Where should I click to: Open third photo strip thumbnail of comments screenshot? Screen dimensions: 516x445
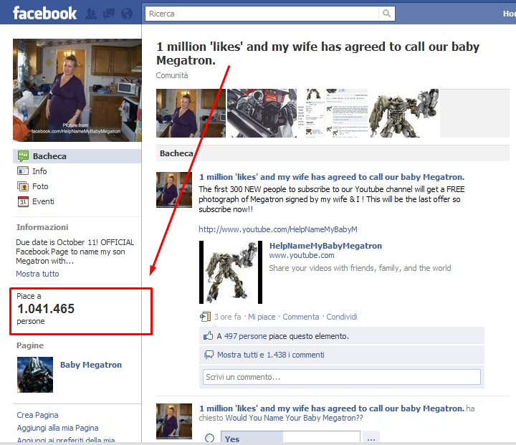pyautogui.click(x=333, y=113)
